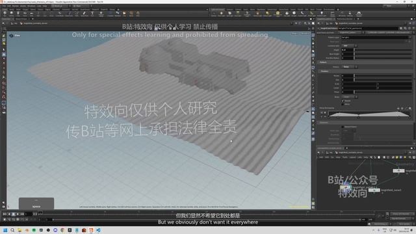Jump to first frame in the playbar
416x234 pixels.
(x=5, y=214)
